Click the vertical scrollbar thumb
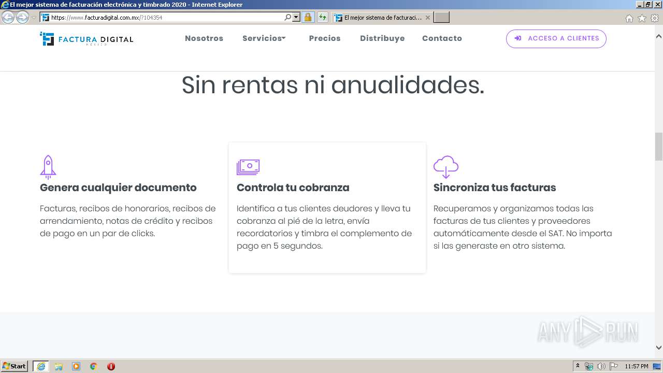 [x=659, y=147]
